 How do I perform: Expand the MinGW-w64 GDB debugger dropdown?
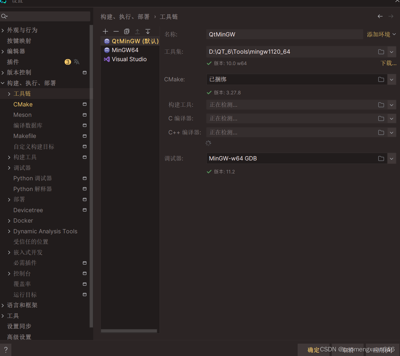392,158
